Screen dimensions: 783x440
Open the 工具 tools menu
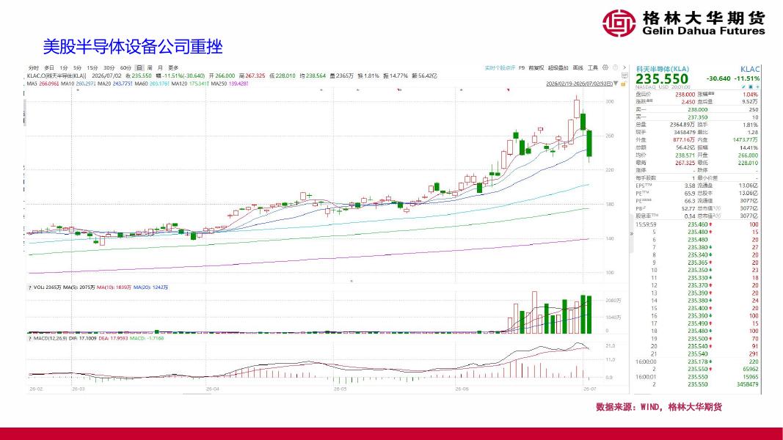click(593, 68)
